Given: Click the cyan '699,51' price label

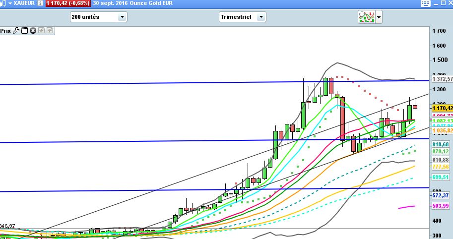Looking at the screenshot, I should [441, 177].
